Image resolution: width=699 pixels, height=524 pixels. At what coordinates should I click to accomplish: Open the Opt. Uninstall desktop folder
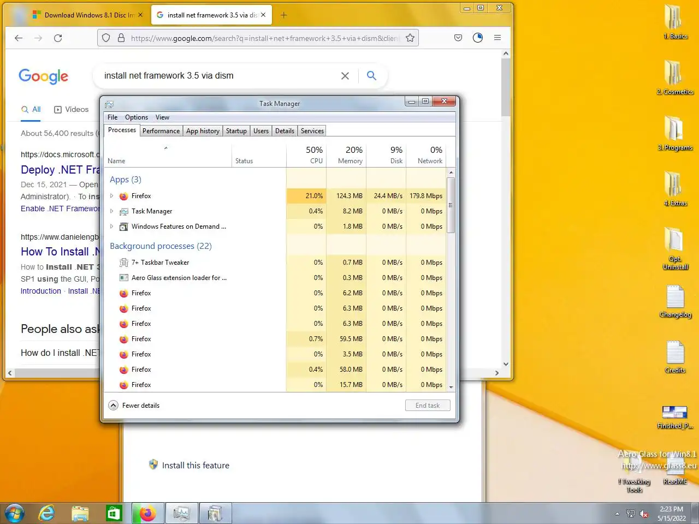[675, 249]
